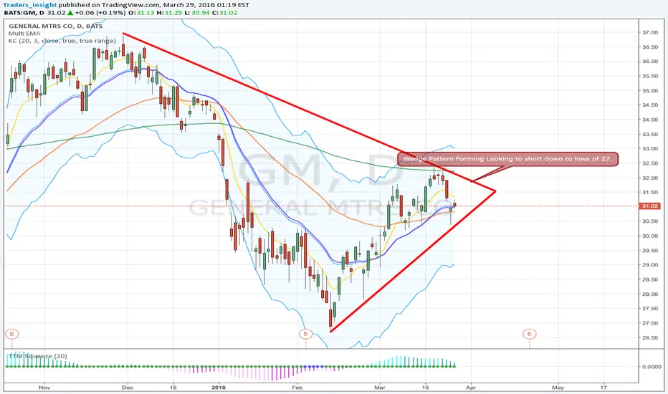668x394 pixels.
Task: Click the Dec date axis label
Action: 128,387
